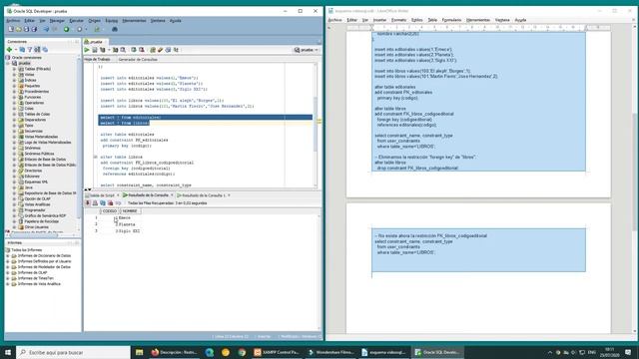
Task: Click the Firefox icon in Windows taskbar
Action: (155, 352)
